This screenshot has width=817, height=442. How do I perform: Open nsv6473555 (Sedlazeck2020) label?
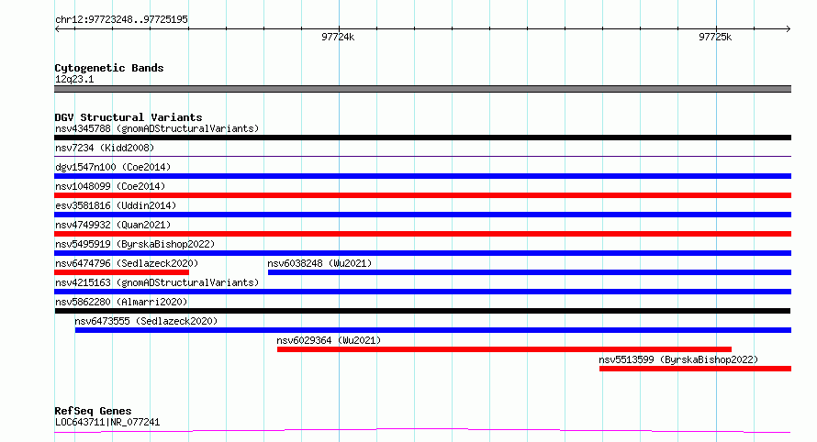146,321
